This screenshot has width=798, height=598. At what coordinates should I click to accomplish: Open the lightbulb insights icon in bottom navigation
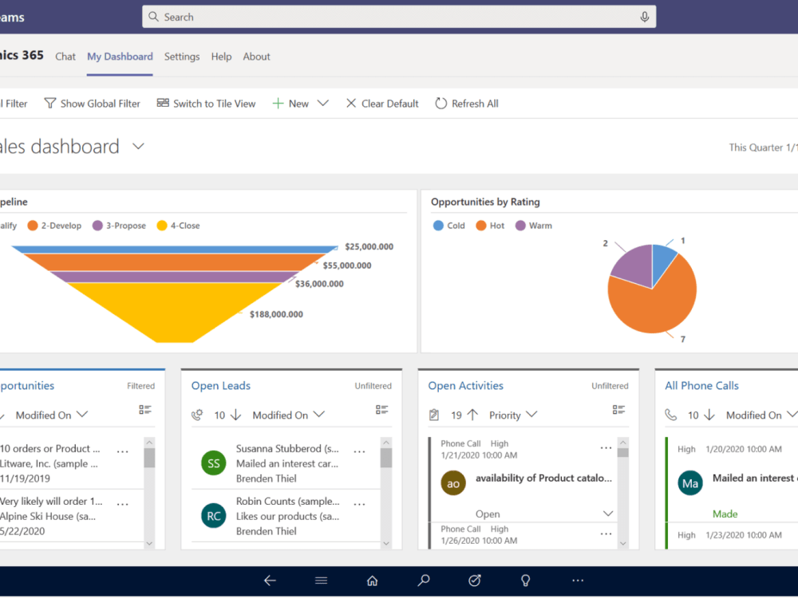point(525,580)
